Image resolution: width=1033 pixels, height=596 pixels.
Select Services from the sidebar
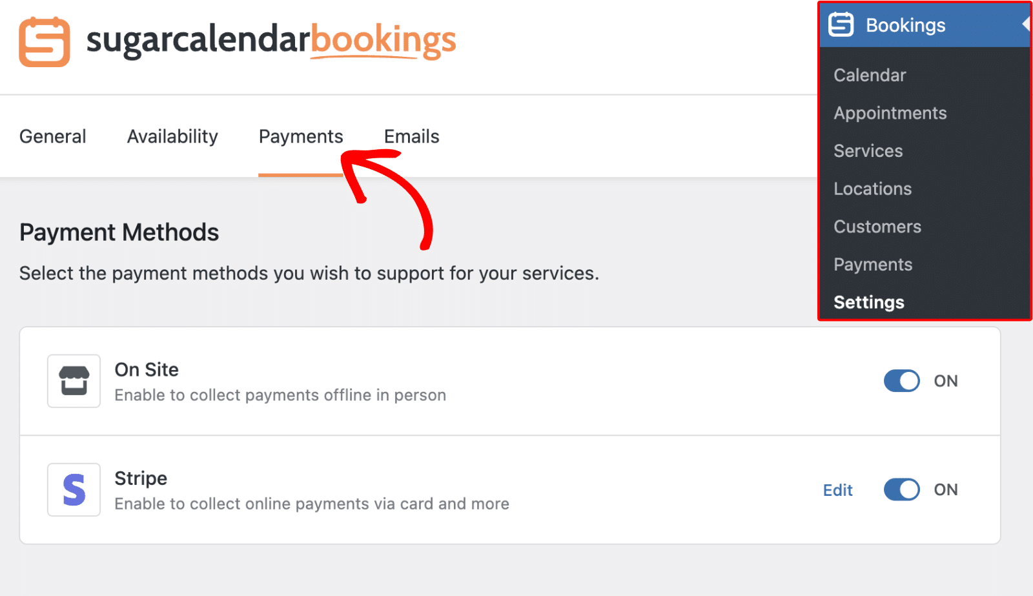pos(868,151)
